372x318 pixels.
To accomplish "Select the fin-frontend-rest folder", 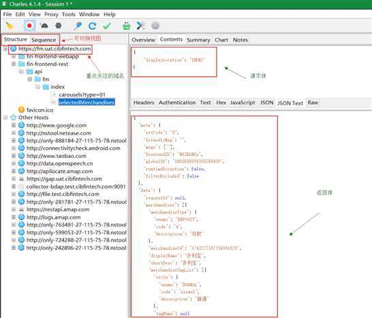I will 48,64.
